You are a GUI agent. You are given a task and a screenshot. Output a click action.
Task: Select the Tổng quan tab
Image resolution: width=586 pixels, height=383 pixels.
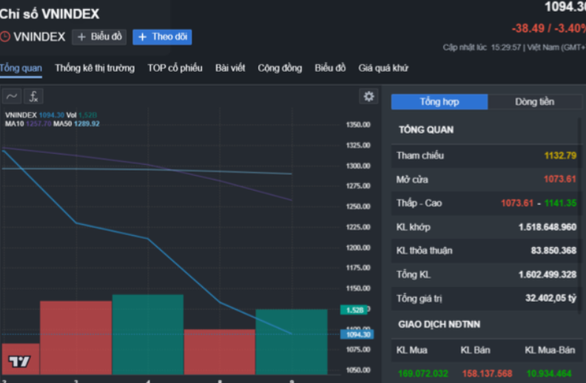(21, 68)
